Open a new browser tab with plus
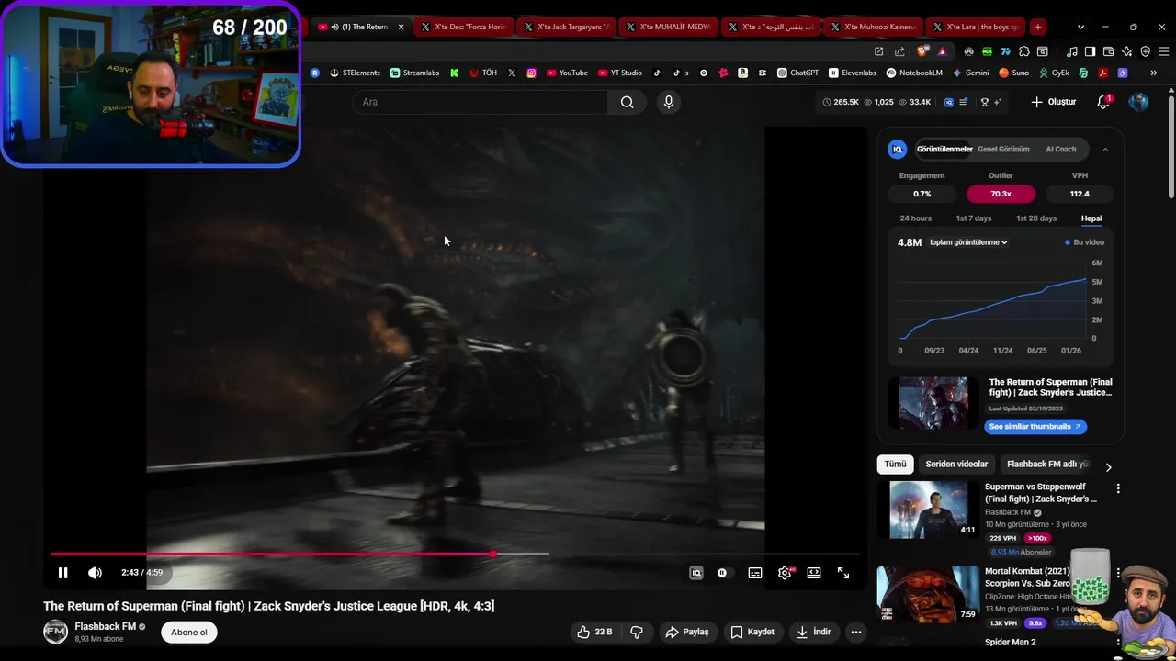This screenshot has width=1176, height=661. (1037, 27)
